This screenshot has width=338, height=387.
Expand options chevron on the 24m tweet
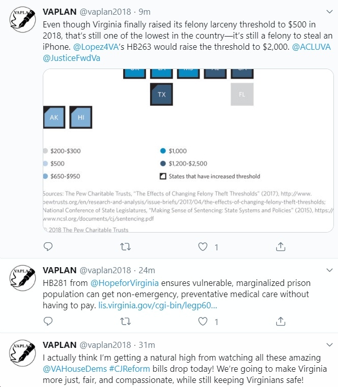[329, 270]
